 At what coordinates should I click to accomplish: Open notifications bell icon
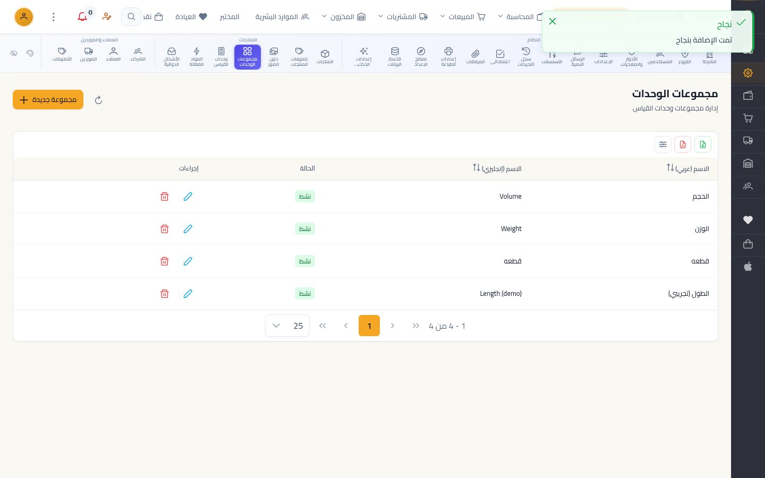82,17
